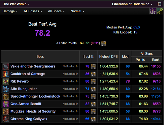
Task: Open the Liberation of Undermine zone dropdown
Action: [x=132, y=4]
